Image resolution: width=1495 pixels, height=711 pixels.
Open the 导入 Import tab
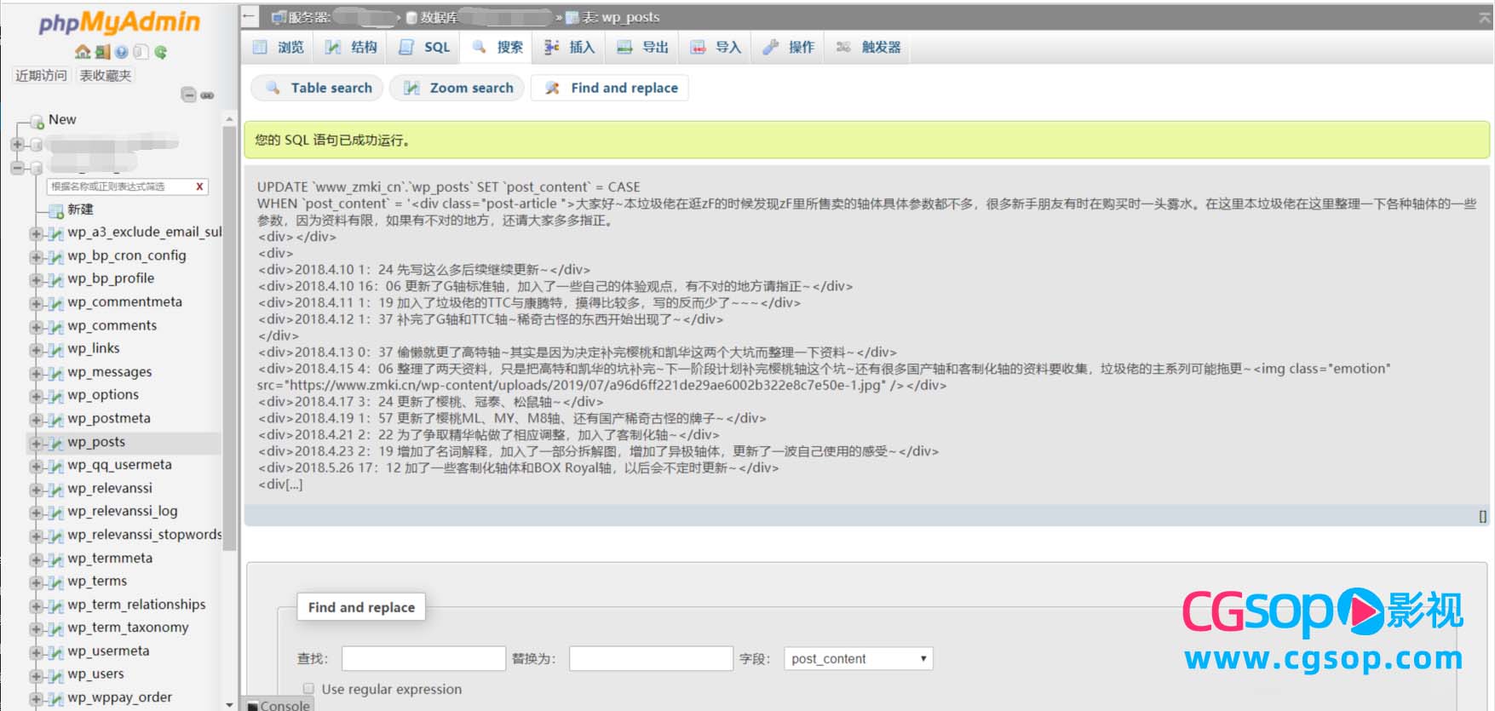(716, 47)
